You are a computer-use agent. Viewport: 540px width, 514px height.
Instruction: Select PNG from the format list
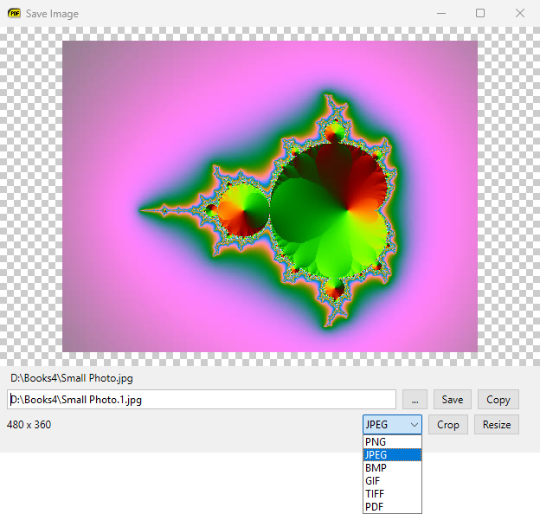click(392, 441)
